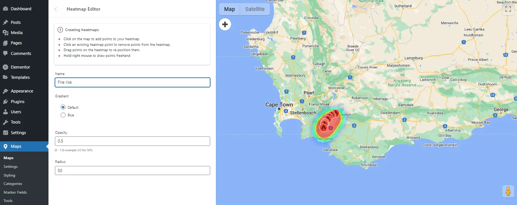Click the Comments bubble icon
517x205 pixels.
[x=5, y=53]
